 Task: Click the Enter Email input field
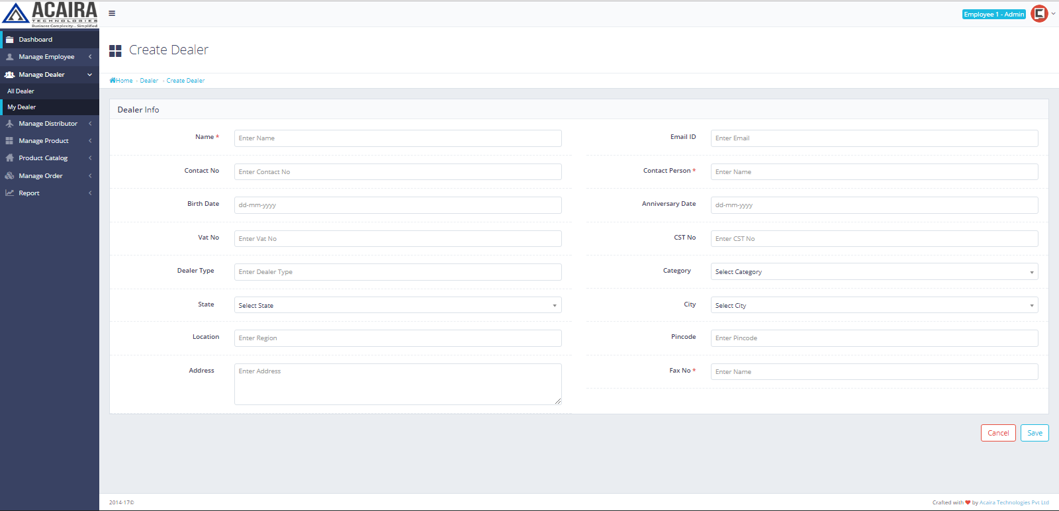point(874,138)
